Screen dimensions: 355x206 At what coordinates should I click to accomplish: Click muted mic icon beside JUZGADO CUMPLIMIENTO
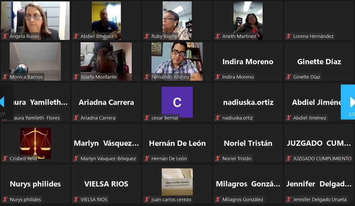(288, 159)
